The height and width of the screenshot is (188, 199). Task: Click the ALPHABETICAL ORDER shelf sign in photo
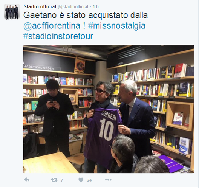click(38, 67)
